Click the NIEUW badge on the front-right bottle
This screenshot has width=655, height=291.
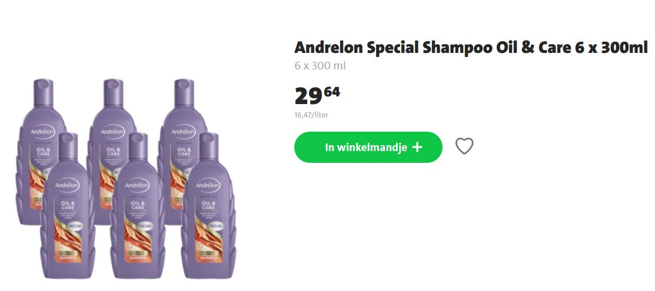click(216, 225)
